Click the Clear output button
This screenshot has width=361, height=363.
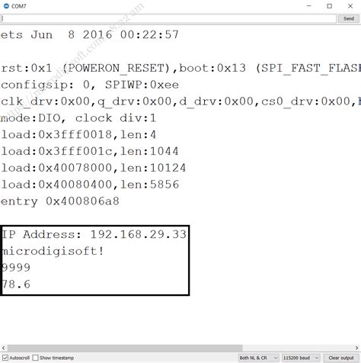(341, 358)
